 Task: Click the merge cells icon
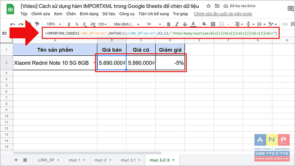pos(222,24)
